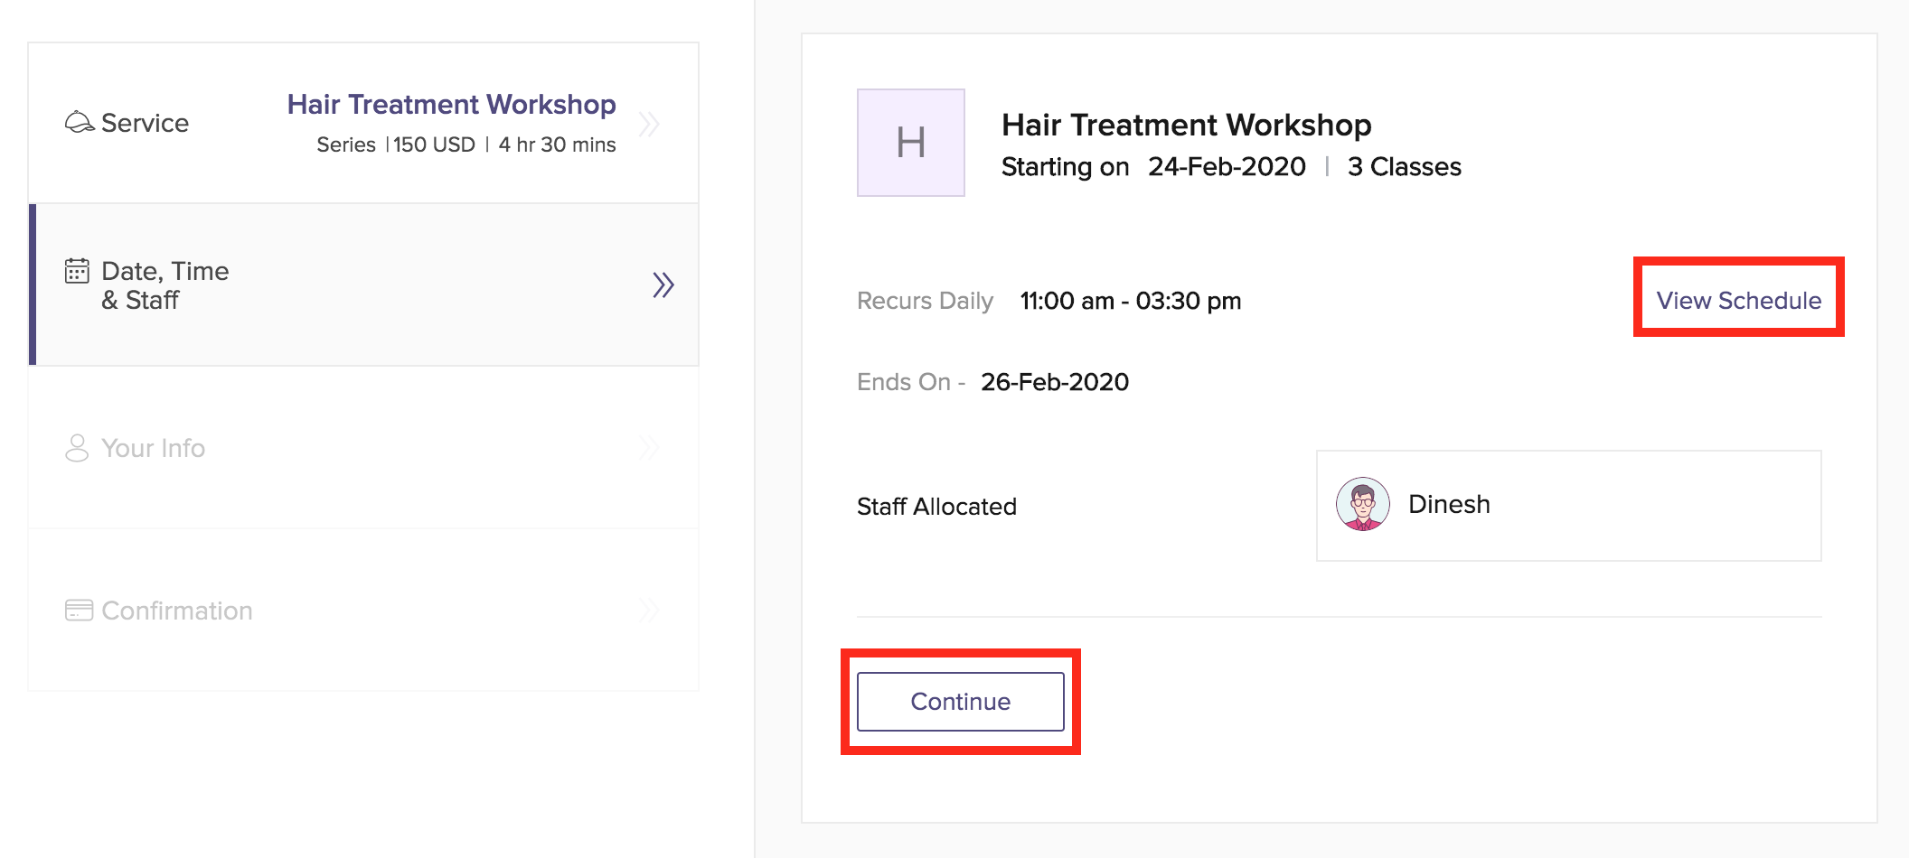Expand the Your Info step chevron

click(x=649, y=448)
